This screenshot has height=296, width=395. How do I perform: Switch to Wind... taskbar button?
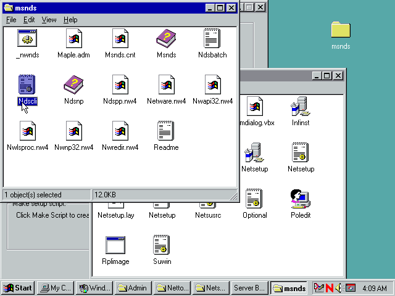(94, 288)
